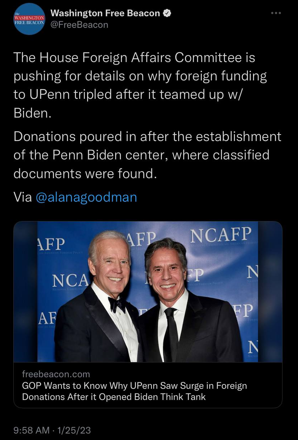Select the 9:58 AM timestamp
This screenshot has height=440, width=298.
31,430
